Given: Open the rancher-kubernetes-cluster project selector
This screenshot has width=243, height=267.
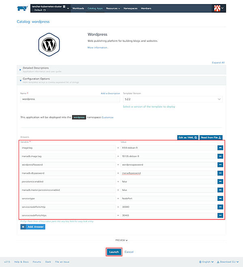Looking at the screenshot, I should click(x=50, y=8).
